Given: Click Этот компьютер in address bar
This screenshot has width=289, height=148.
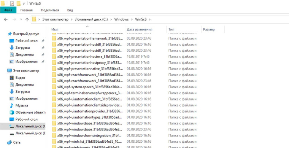Looking at the screenshot, I should coord(55,19).
